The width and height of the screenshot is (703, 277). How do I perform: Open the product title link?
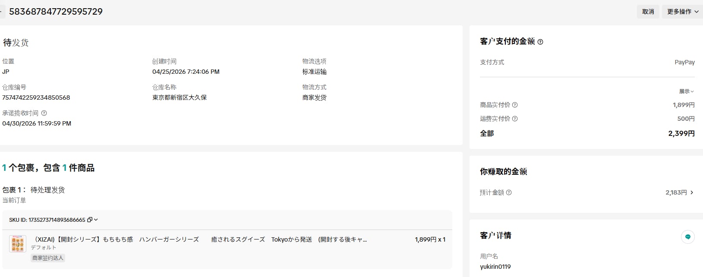(x=200, y=239)
